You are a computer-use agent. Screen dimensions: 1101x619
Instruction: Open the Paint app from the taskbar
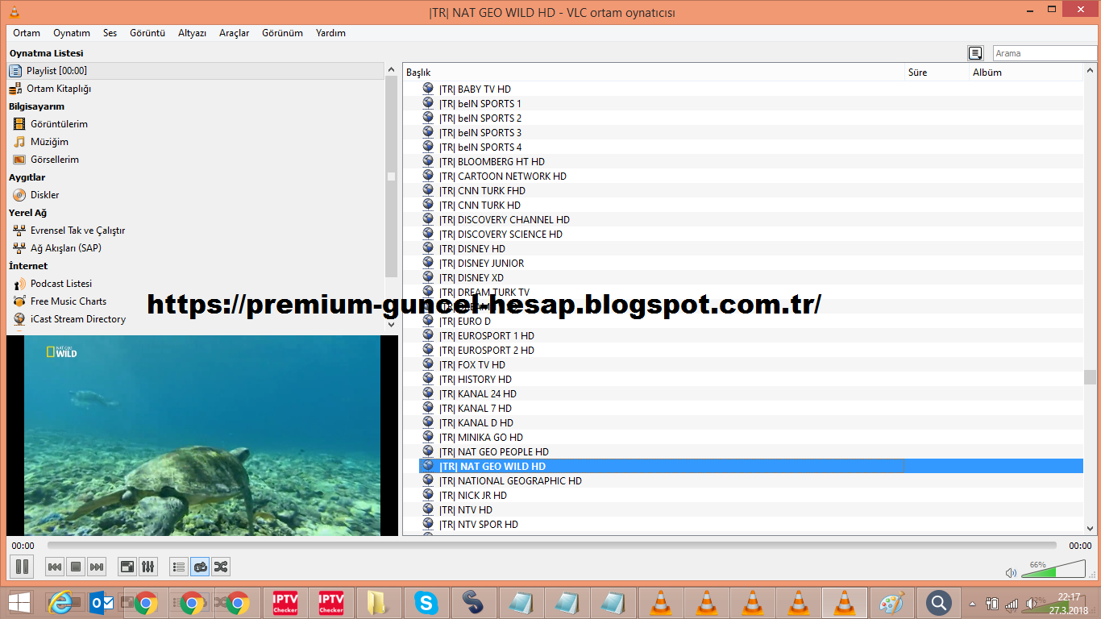[x=891, y=602]
